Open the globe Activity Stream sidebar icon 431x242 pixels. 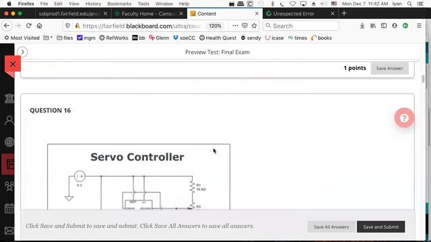[9, 142]
